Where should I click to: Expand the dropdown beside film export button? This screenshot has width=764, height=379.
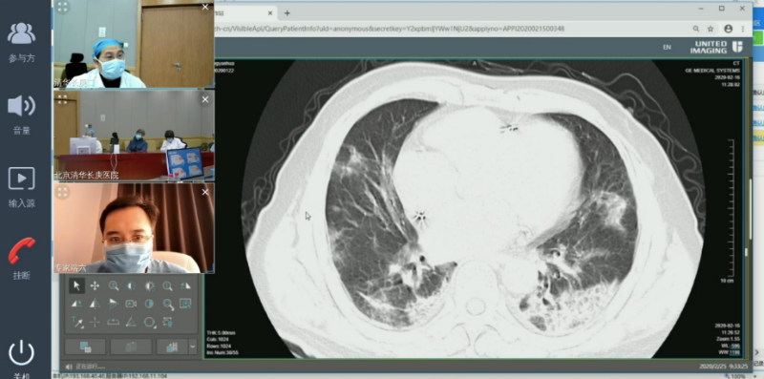(x=193, y=347)
